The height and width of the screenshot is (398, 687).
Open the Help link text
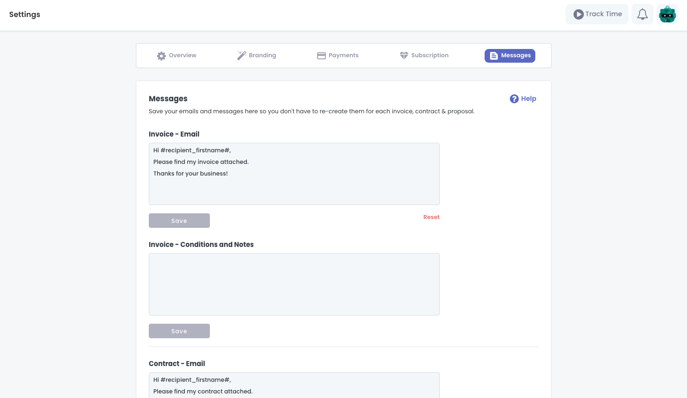(528, 99)
